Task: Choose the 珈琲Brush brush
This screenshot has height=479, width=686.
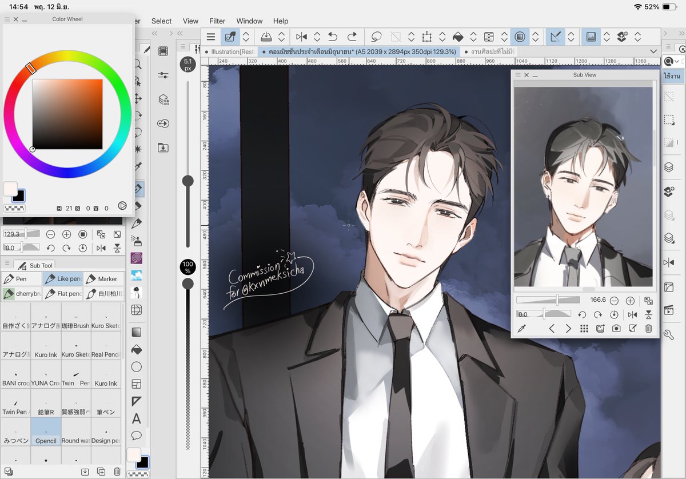Action: [x=75, y=318]
